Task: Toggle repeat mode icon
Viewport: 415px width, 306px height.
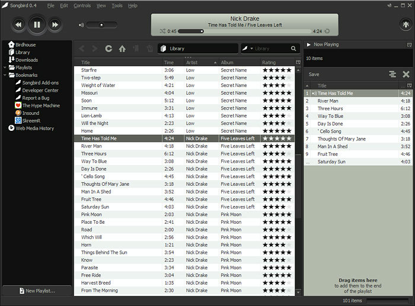Action: [327, 31]
